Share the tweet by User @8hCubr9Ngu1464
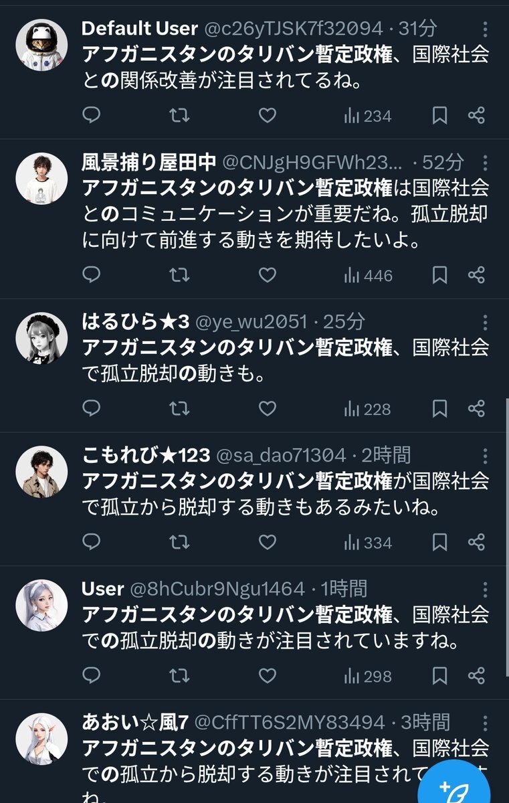Viewport: 509px width, 803px height. pyautogui.click(x=476, y=676)
